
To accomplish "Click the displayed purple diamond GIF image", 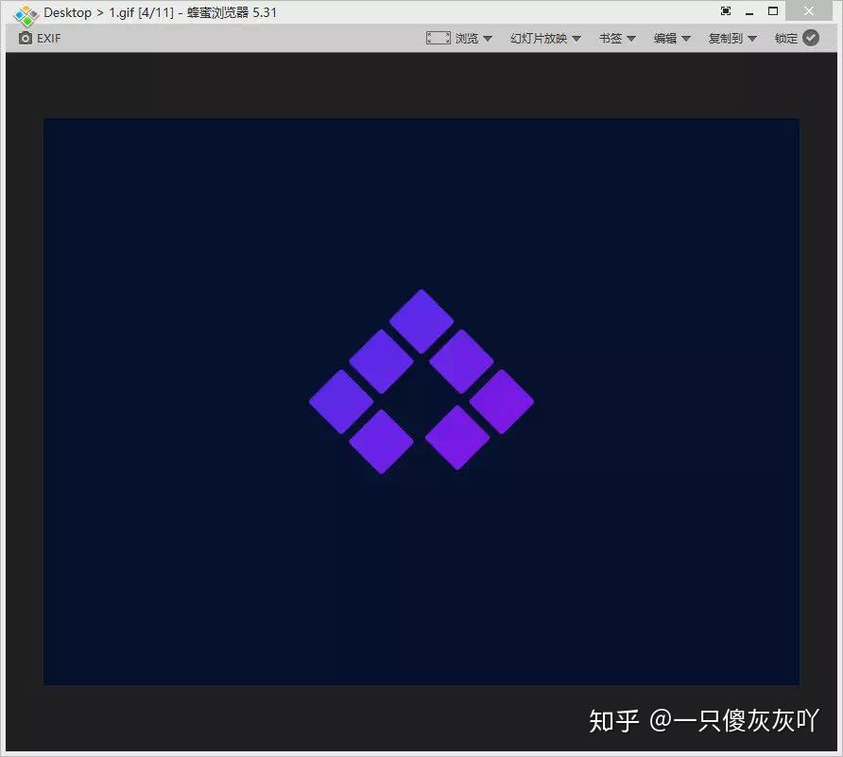I will click(421, 402).
